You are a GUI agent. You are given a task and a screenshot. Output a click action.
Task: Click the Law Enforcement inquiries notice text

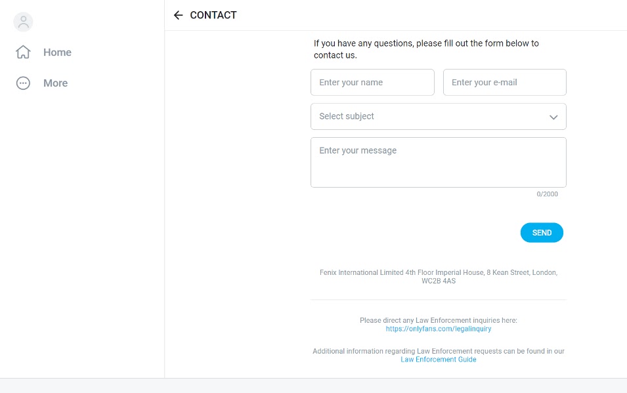(x=439, y=320)
